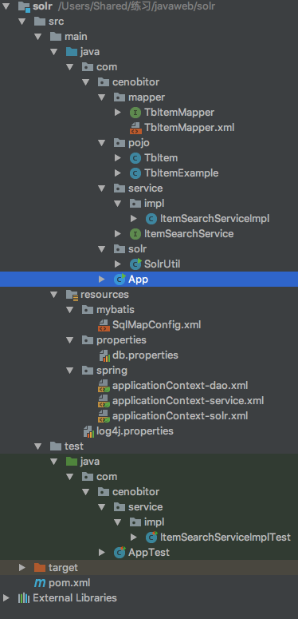This screenshot has height=619, width=298.
Task: Click the SqlMapConfig.xml file icon
Action: point(104,324)
